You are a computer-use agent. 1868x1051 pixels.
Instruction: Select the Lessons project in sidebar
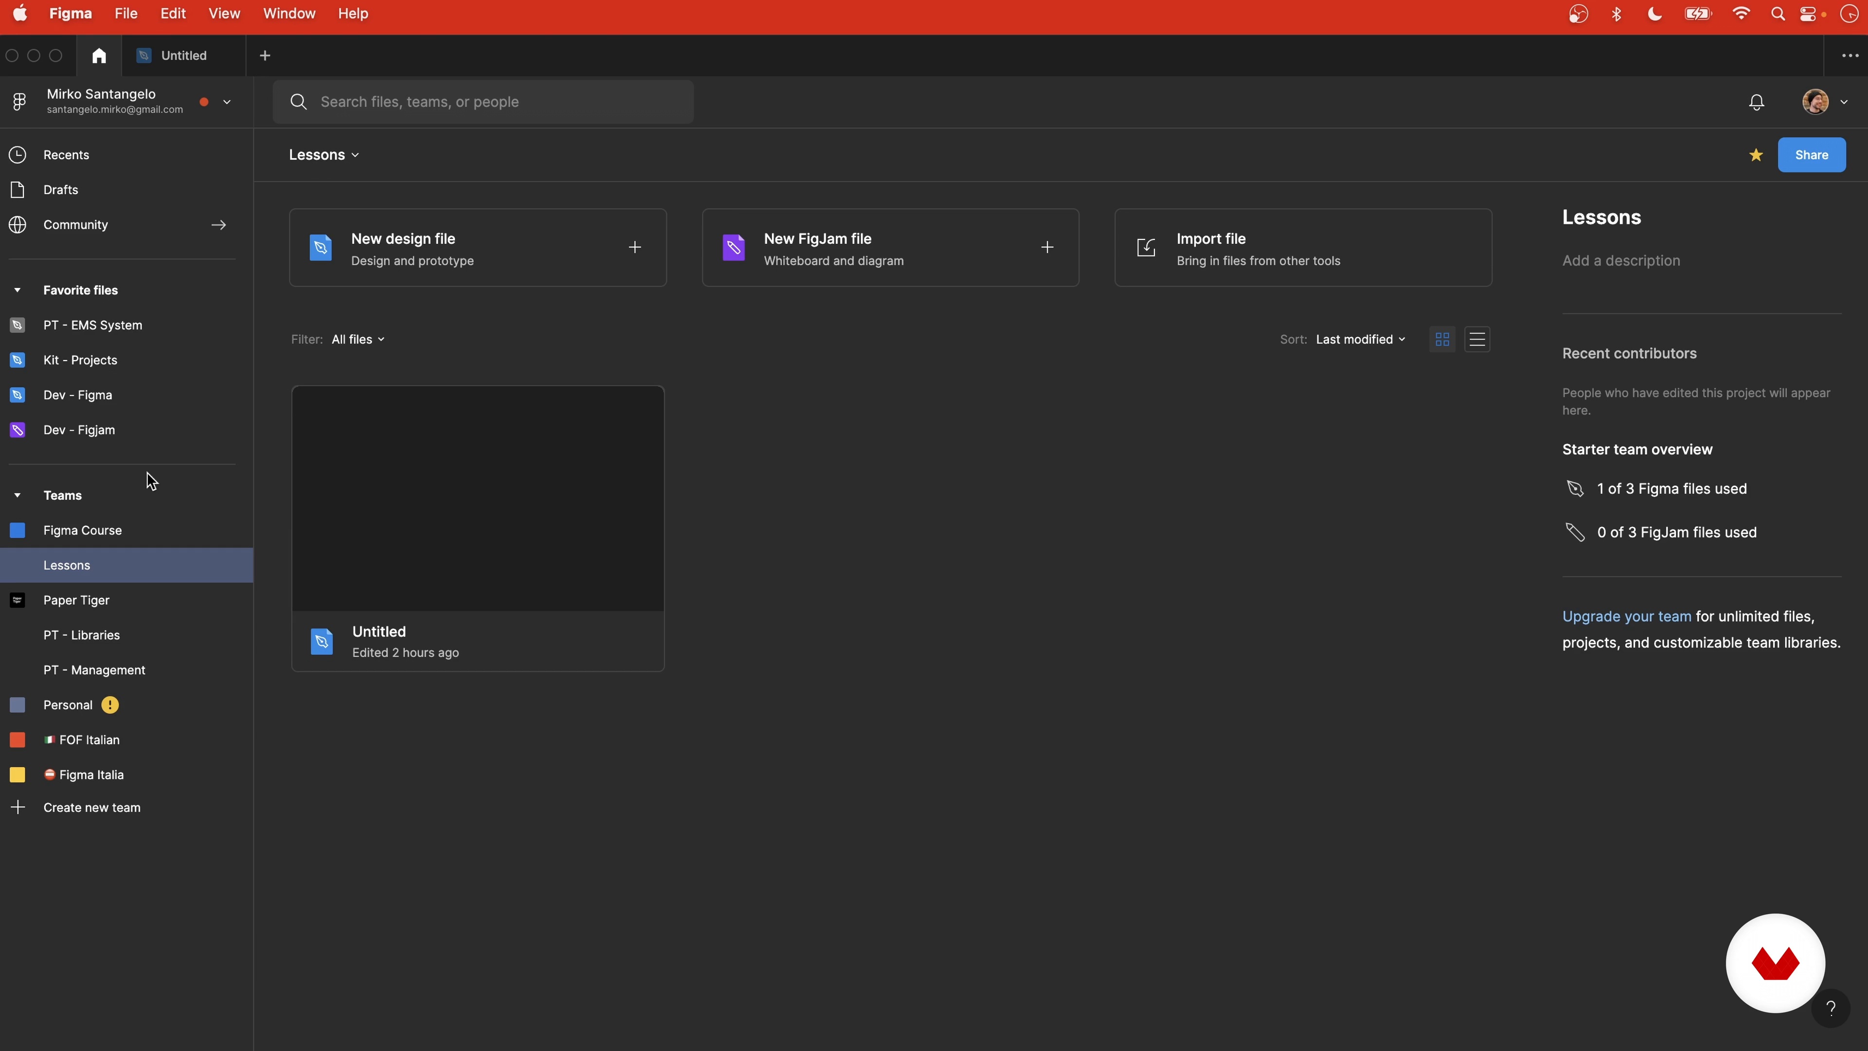pos(126,565)
